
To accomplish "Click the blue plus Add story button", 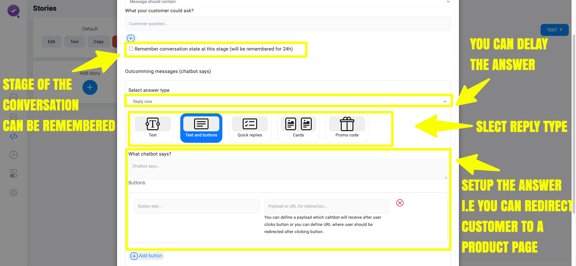I will [x=90, y=87].
